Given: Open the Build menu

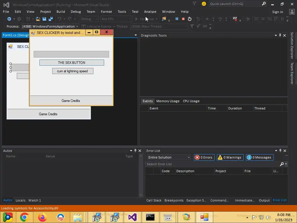Looking at the screenshot, I should tap(61, 12).
